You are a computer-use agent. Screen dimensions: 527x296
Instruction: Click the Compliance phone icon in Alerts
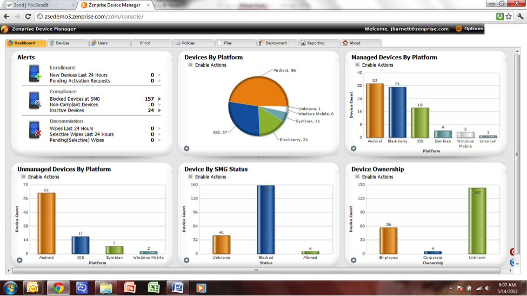coord(35,101)
